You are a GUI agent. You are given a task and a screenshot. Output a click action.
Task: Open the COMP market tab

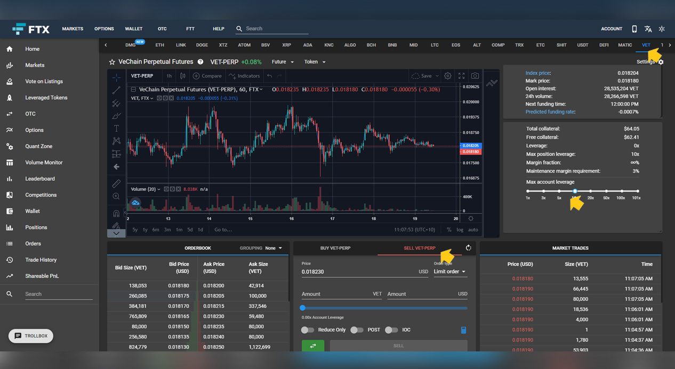[497, 45]
